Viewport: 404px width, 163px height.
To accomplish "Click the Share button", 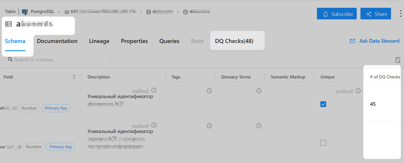I will [x=376, y=14].
